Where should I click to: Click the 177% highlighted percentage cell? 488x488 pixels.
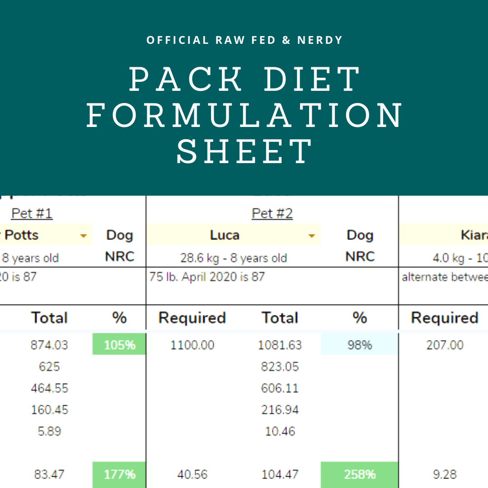click(x=119, y=474)
